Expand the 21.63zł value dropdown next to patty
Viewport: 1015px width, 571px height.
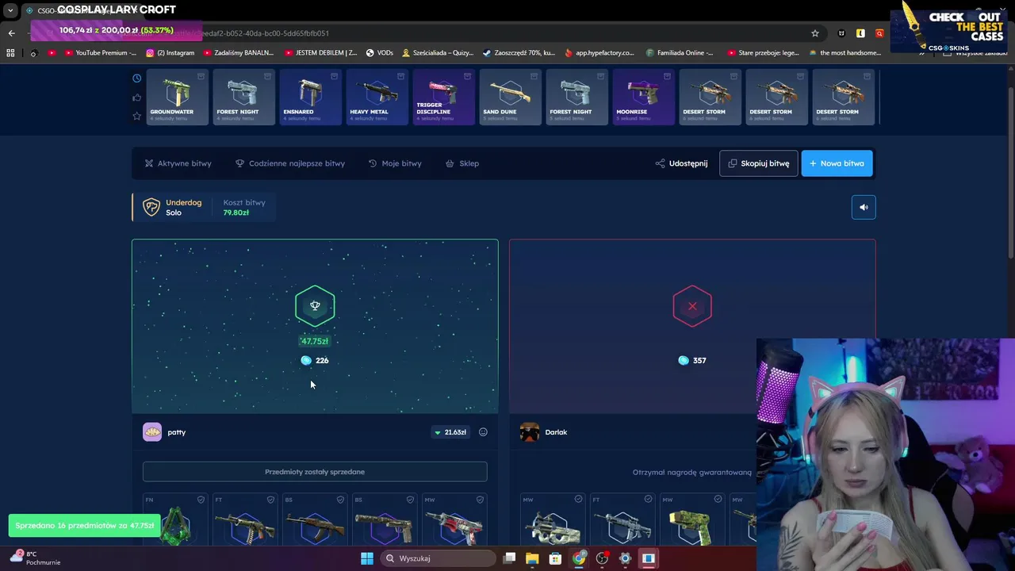(x=450, y=432)
